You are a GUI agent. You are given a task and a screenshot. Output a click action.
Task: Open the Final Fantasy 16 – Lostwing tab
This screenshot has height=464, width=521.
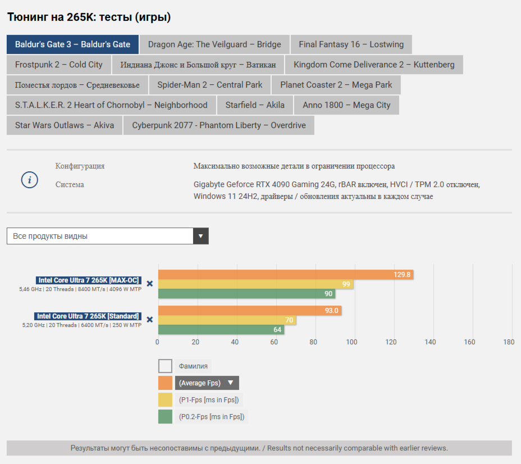[351, 44]
